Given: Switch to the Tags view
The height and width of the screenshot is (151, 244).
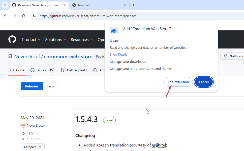Looking at the screenshot, I should coord(50,86).
